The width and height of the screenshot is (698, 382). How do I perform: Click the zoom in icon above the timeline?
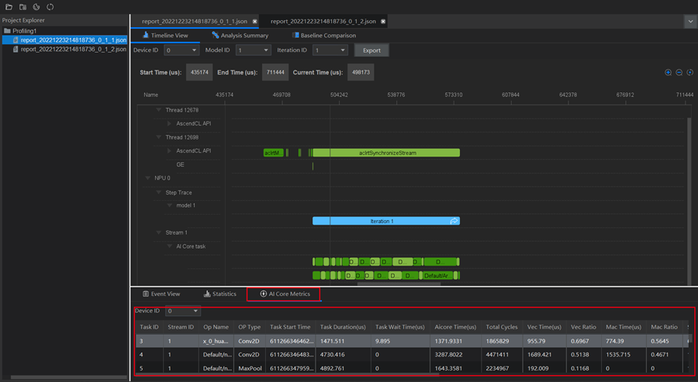[x=668, y=73]
